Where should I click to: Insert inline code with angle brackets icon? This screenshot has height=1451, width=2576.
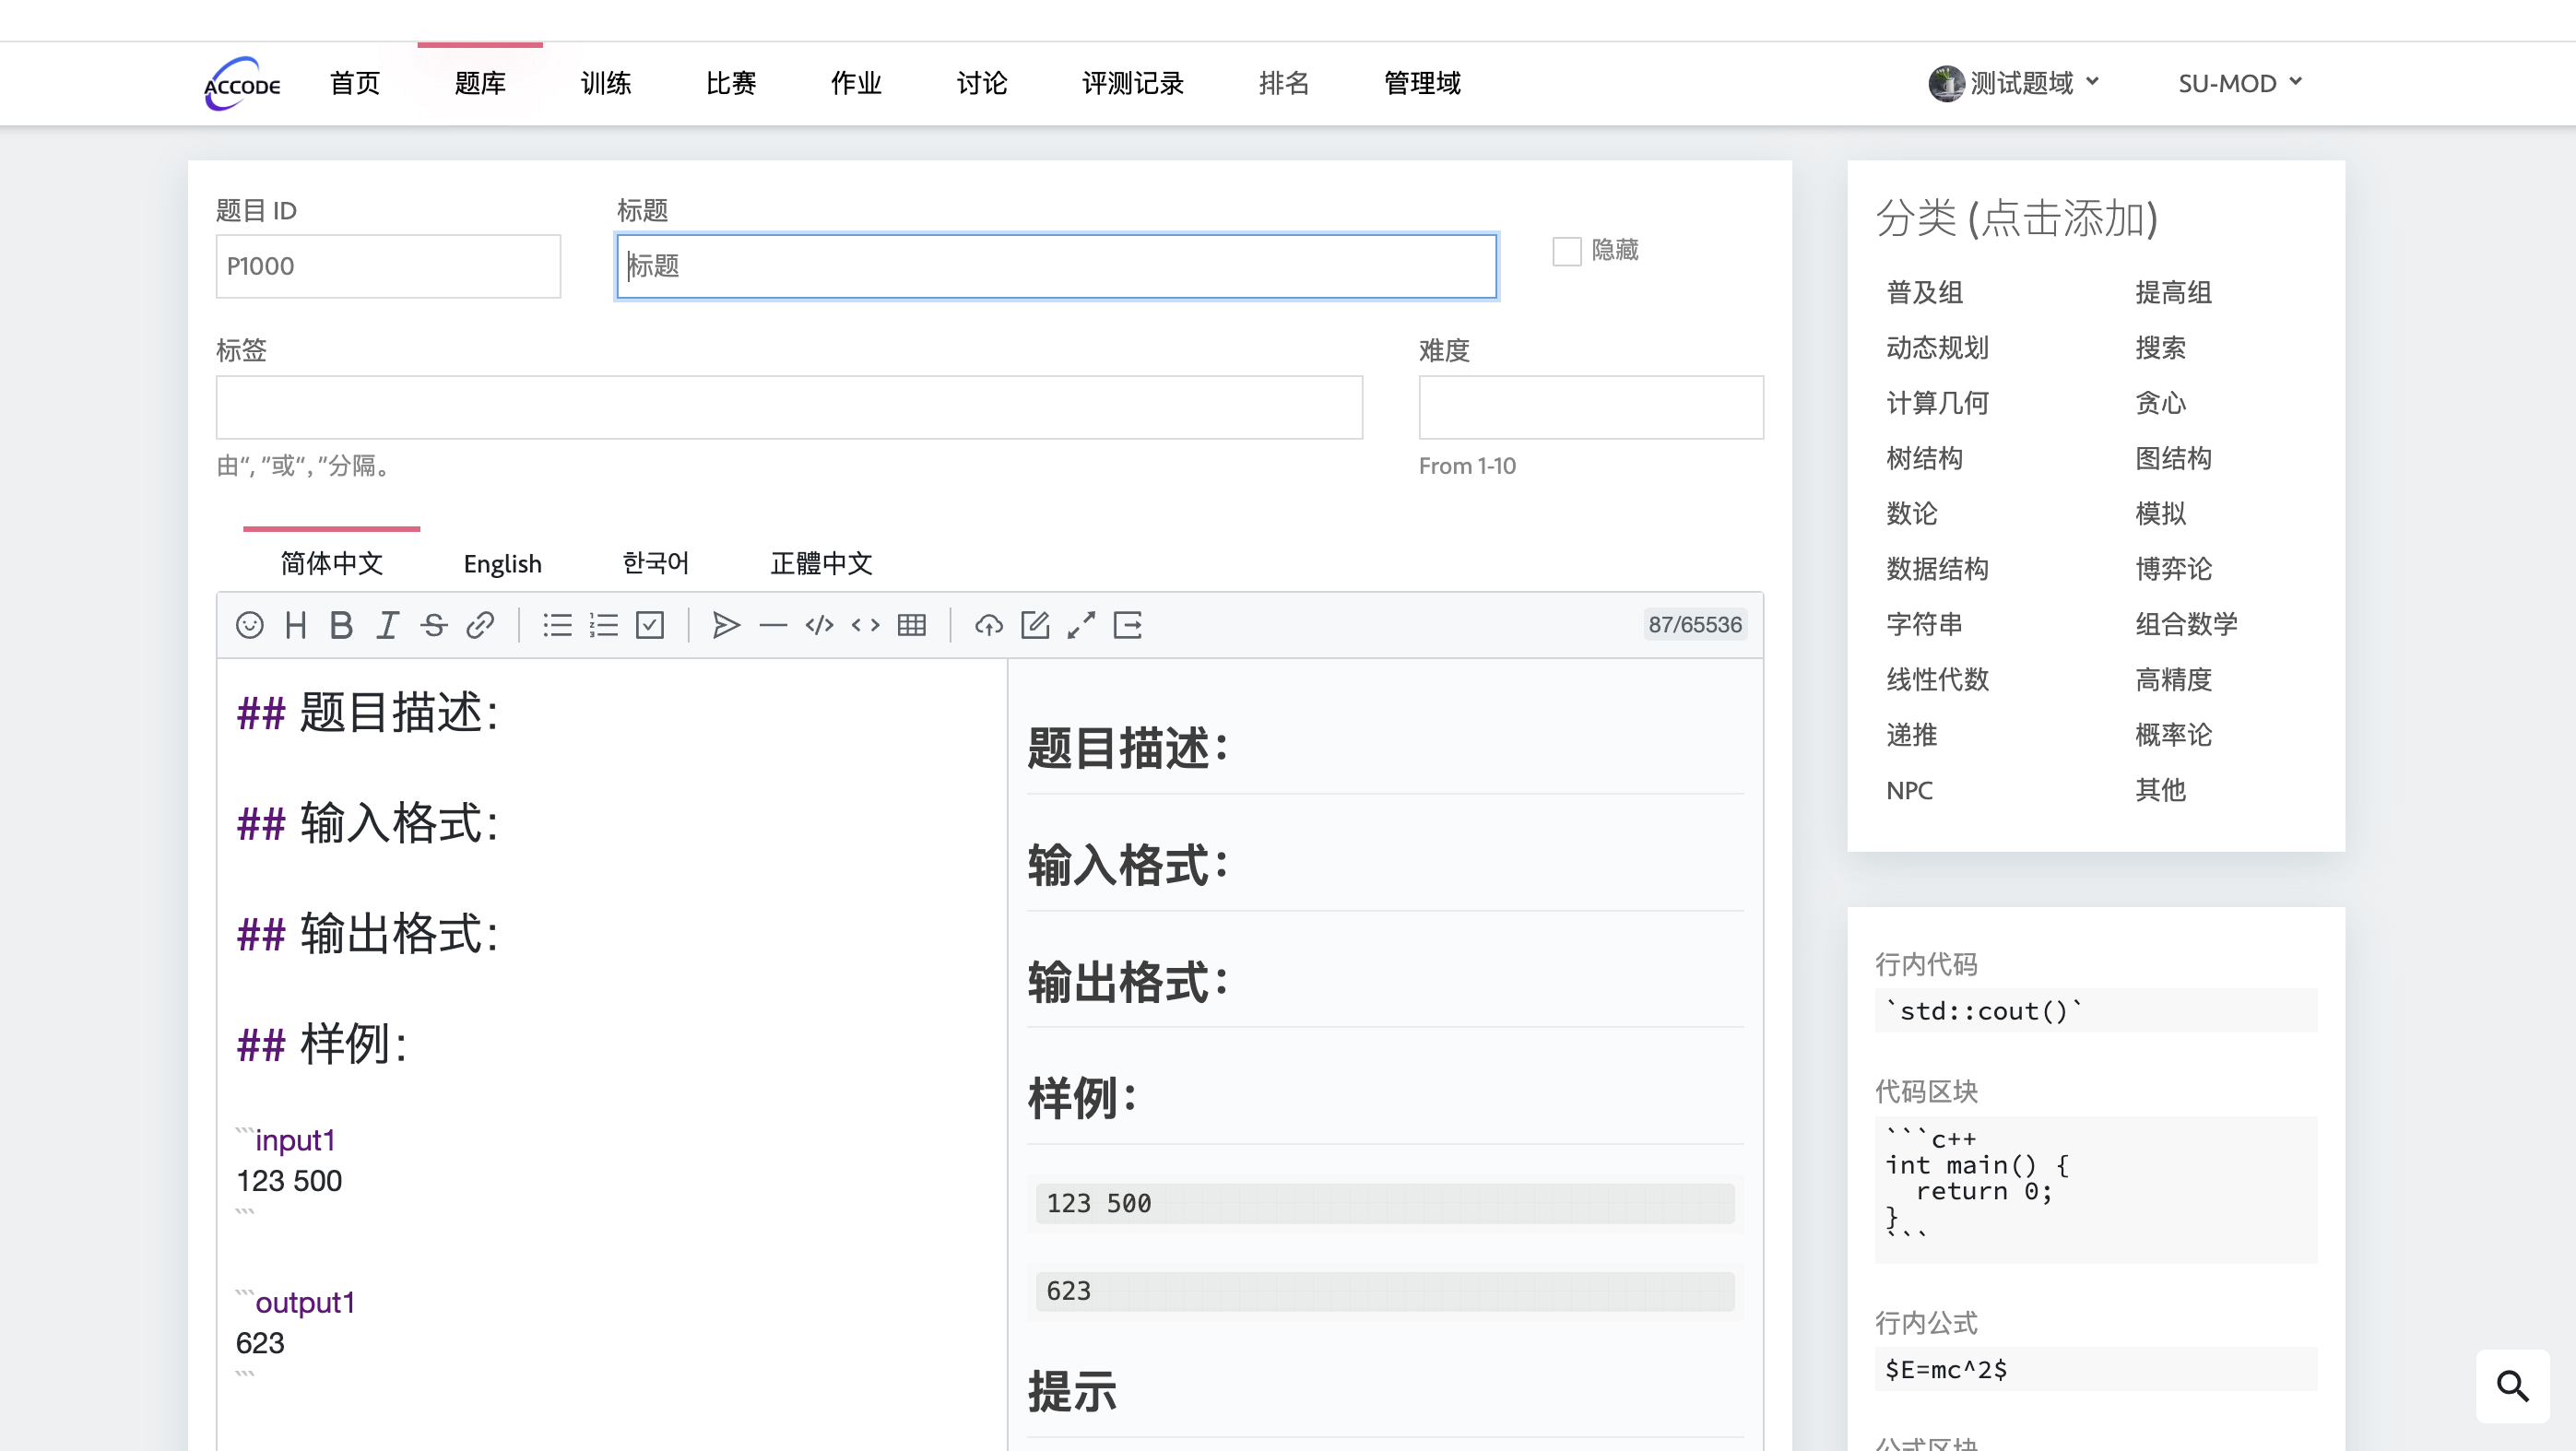click(865, 625)
